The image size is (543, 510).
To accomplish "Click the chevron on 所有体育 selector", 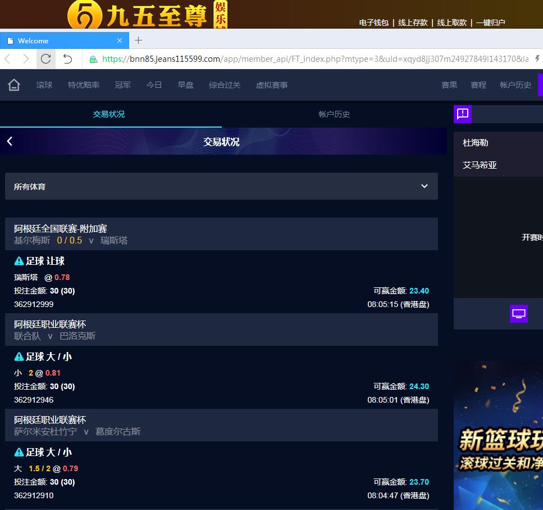I will 424,186.
